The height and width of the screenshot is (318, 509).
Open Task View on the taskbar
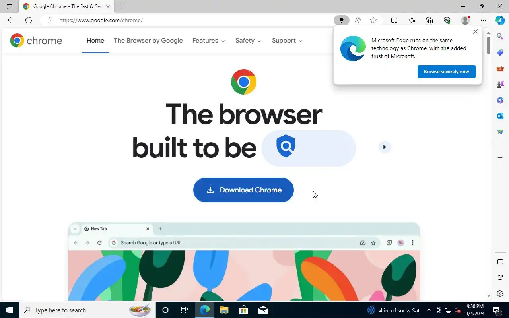(185, 310)
